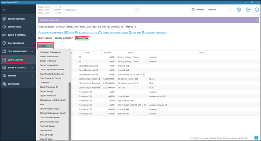Screen dimensions: 261x141
Task: Choose Transfer from Nominal
Action: click(x=49, y=57)
